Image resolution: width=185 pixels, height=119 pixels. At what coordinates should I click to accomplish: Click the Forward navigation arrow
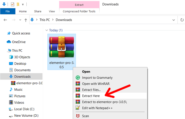pyautogui.click(x=14, y=20)
